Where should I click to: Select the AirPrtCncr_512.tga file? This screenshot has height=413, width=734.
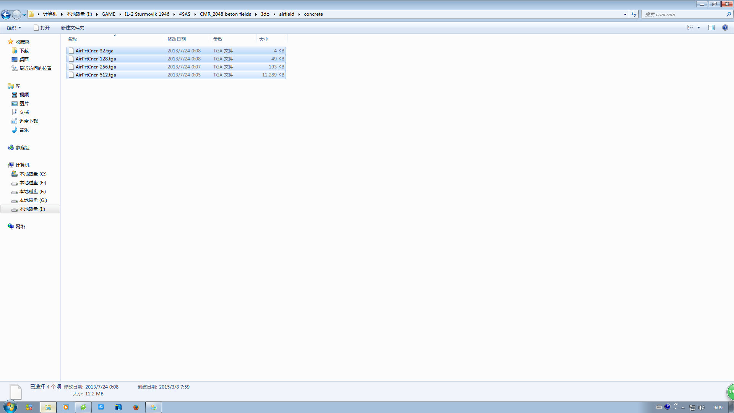(x=96, y=75)
